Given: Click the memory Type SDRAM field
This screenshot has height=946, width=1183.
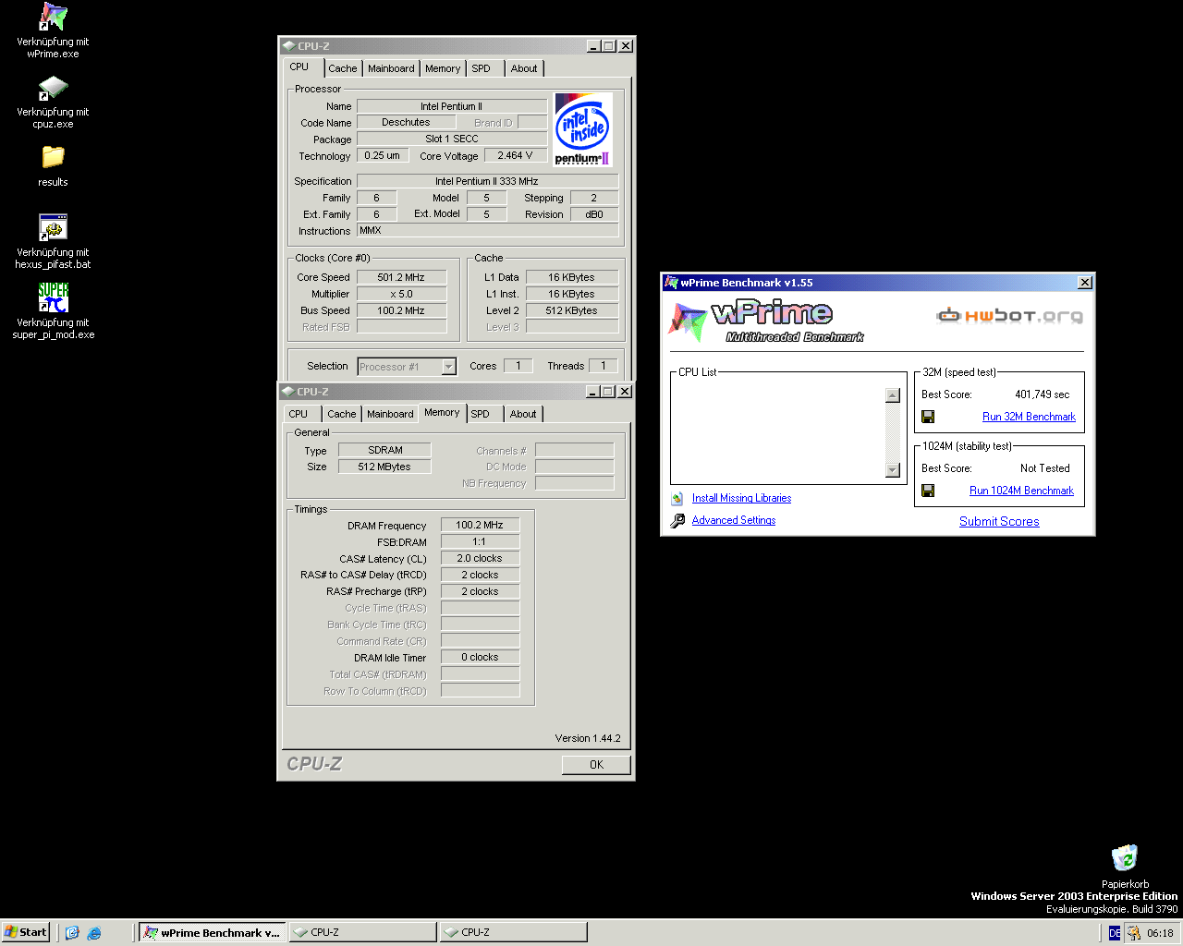Looking at the screenshot, I should coord(384,450).
